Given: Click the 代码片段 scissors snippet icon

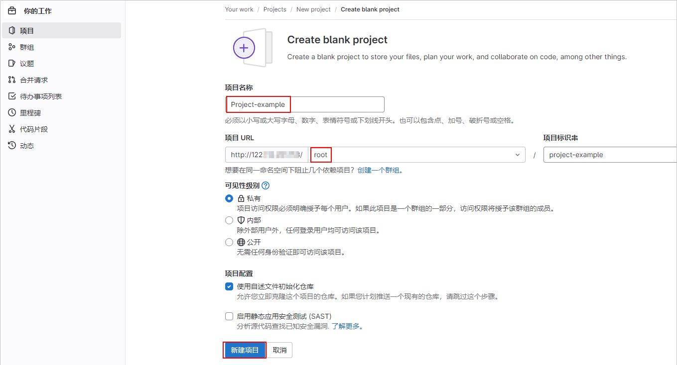Looking at the screenshot, I should (x=12, y=129).
